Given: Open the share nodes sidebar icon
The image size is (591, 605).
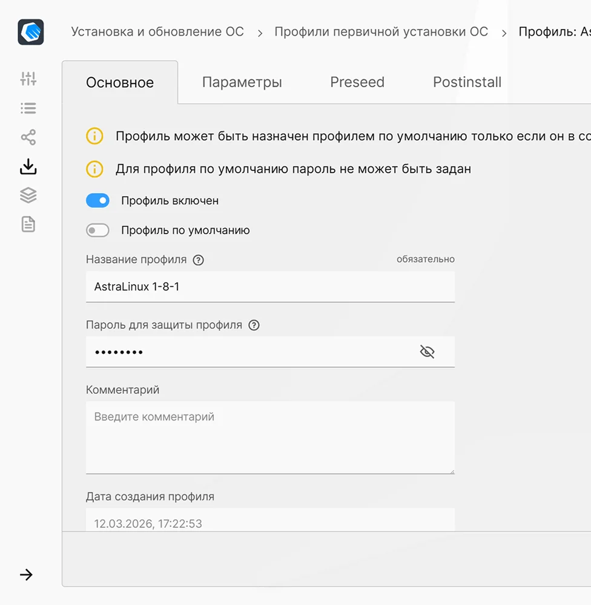Looking at the screenshot, I should [x=28, y=137].
